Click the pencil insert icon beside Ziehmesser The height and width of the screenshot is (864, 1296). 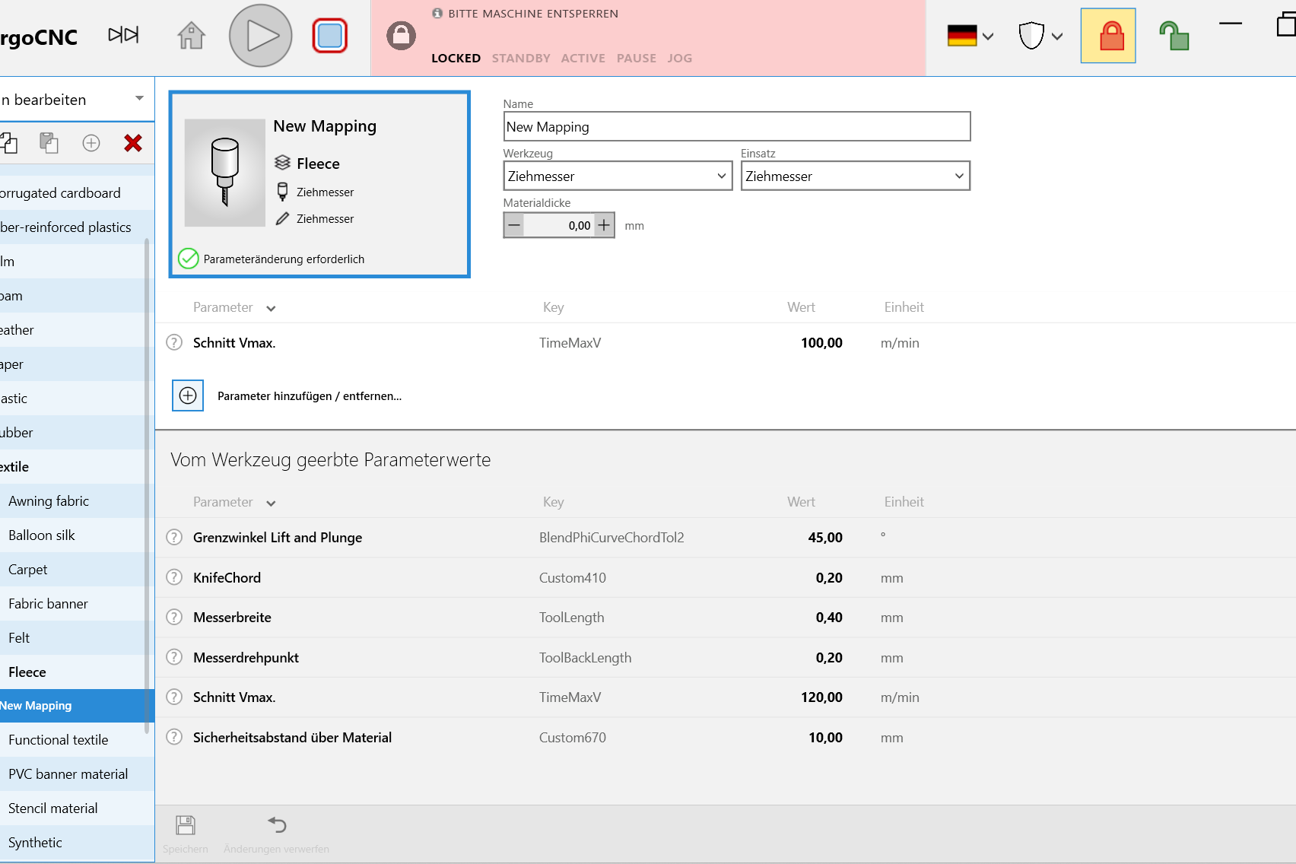(282, 219)
